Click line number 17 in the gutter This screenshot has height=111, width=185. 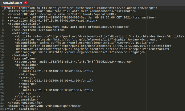2,59
